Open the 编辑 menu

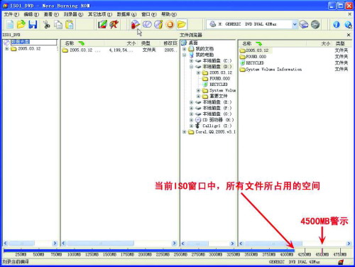31,14
